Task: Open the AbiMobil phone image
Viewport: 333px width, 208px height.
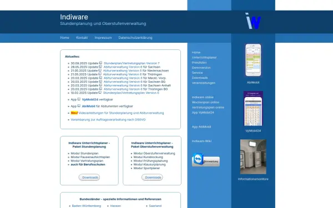Action: coord(253,60)
